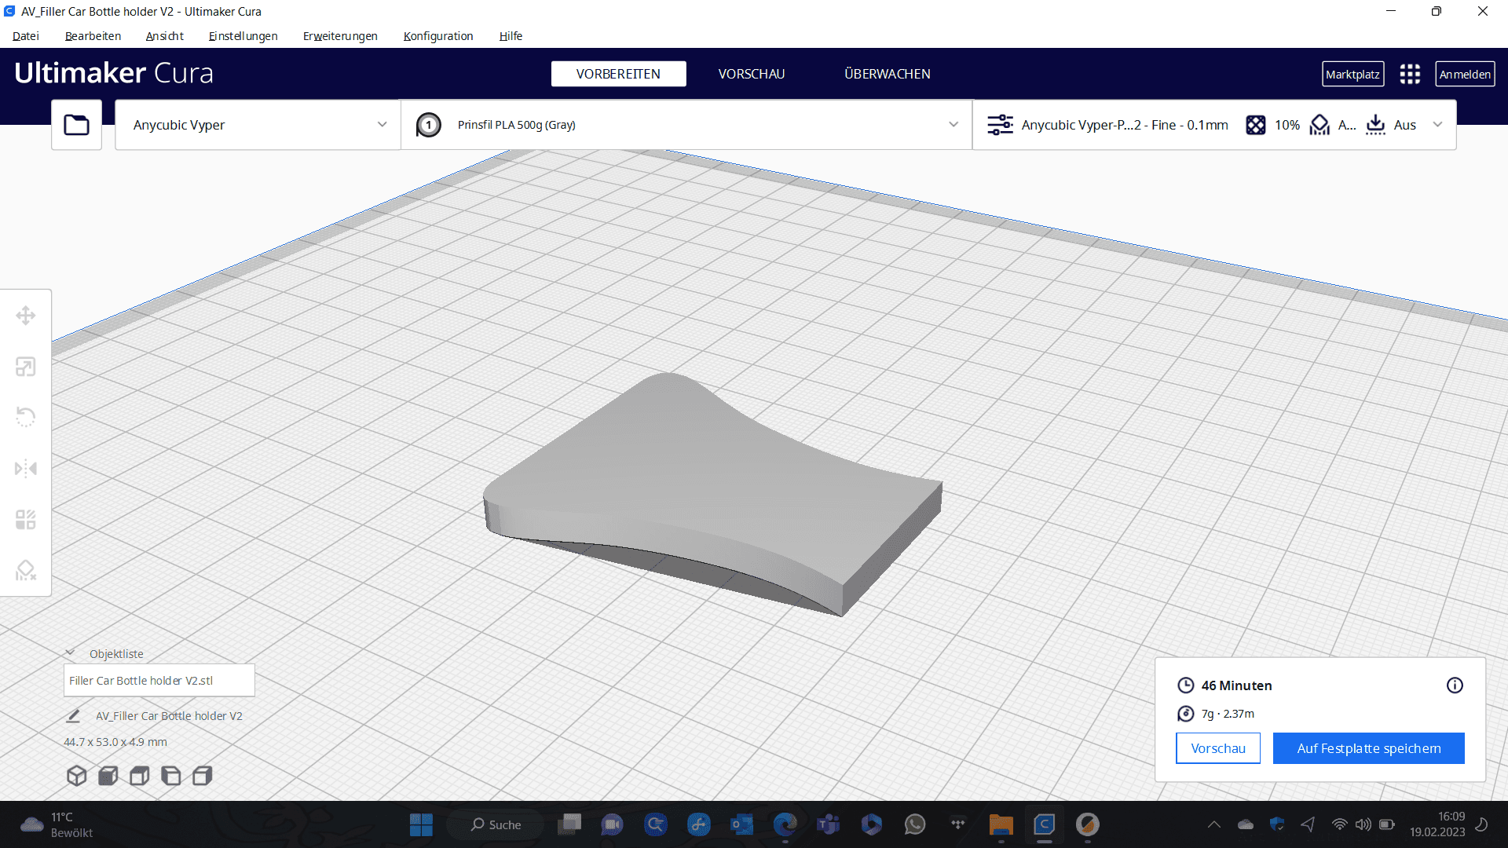Open Per Model Settings tool
1508x848 pixels.
coord(26,520)
